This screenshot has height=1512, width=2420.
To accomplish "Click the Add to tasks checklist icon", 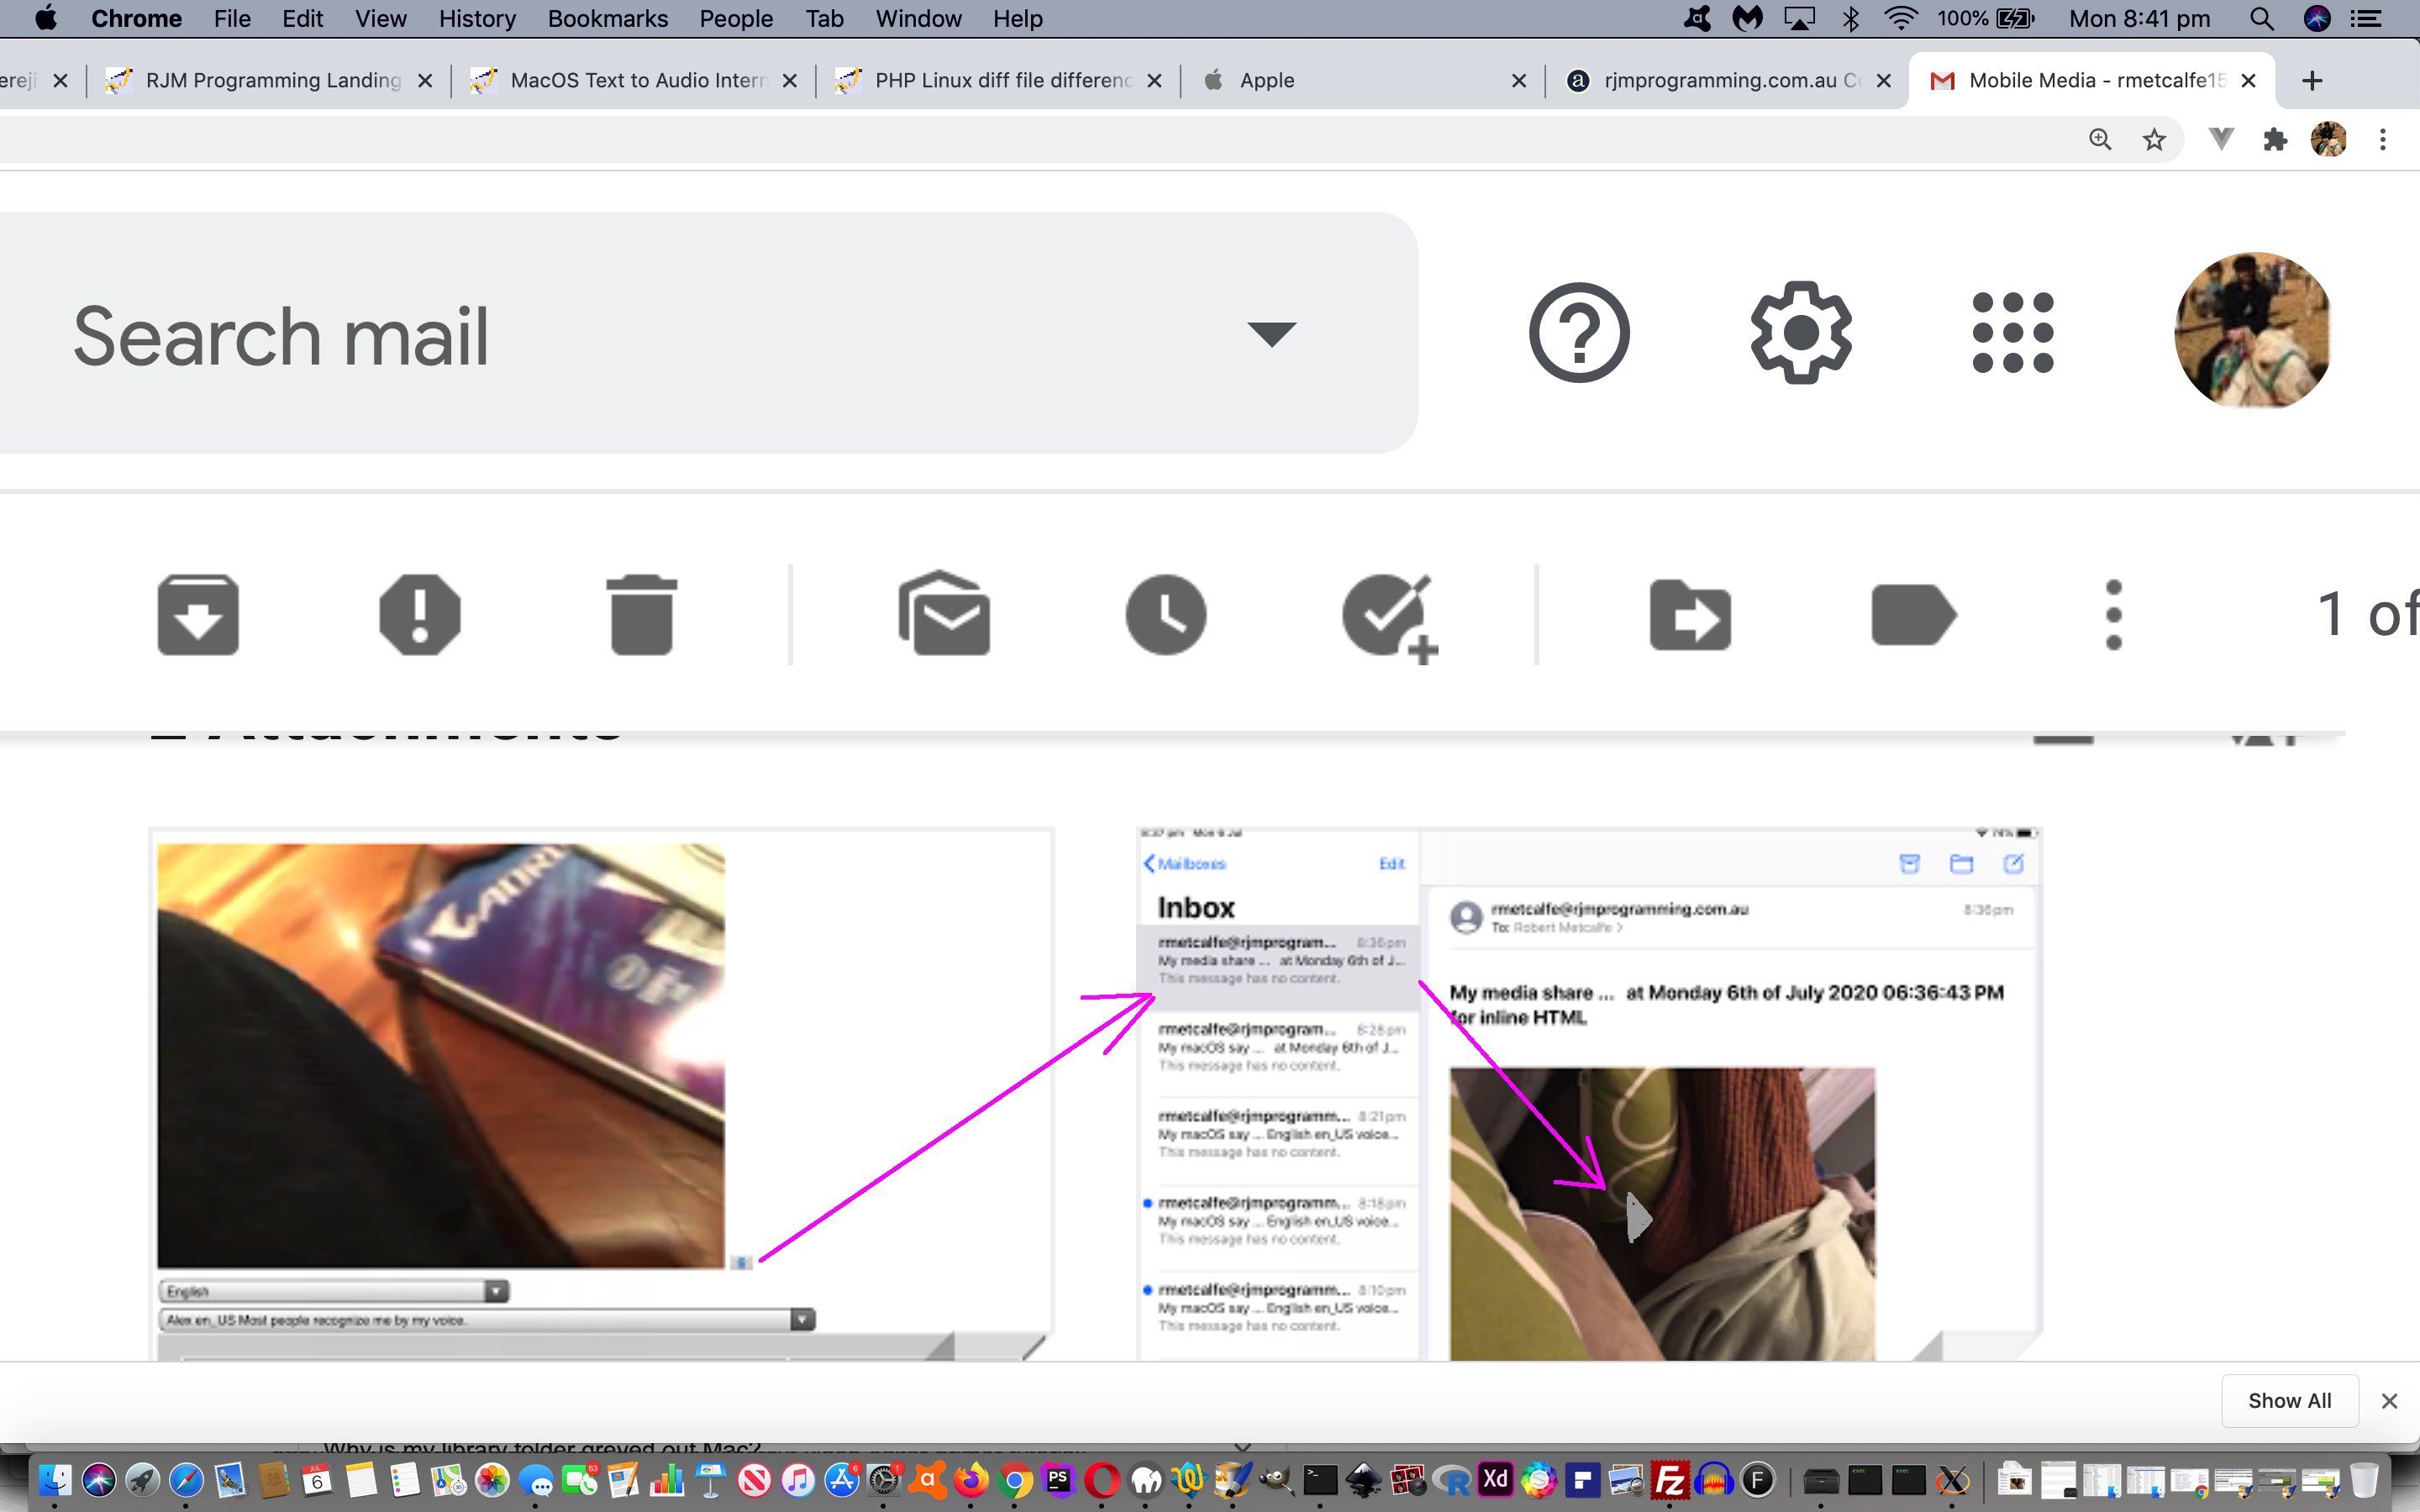I will pos(1389,615).
